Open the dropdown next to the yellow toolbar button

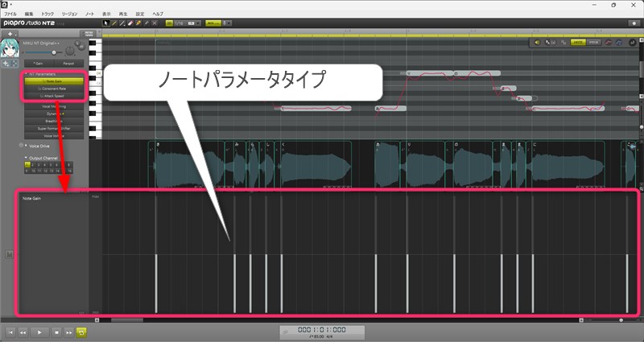(227, 23)
